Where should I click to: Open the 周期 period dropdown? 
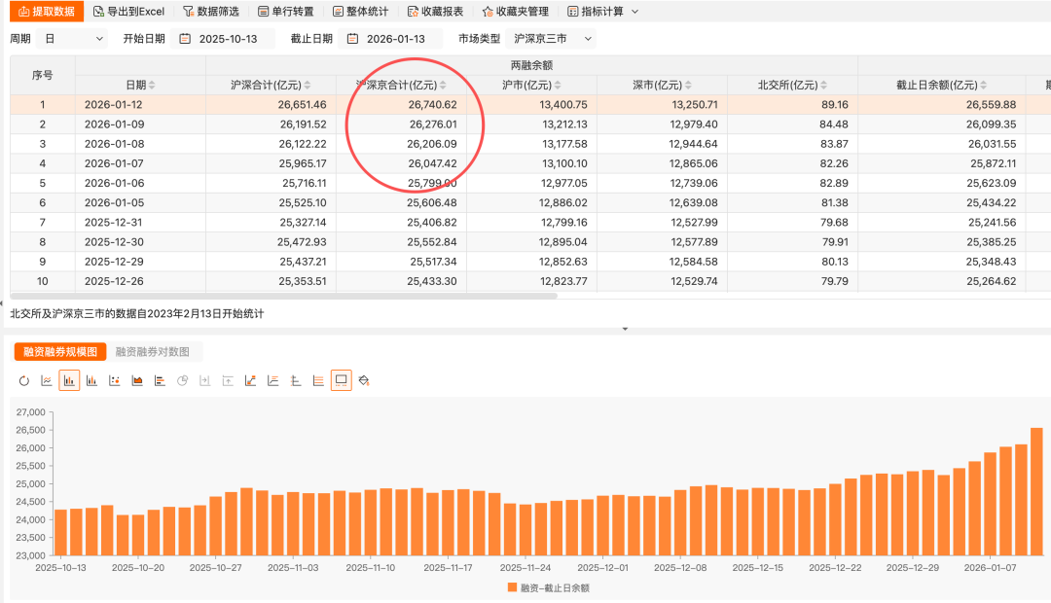(x=72, y=39)
